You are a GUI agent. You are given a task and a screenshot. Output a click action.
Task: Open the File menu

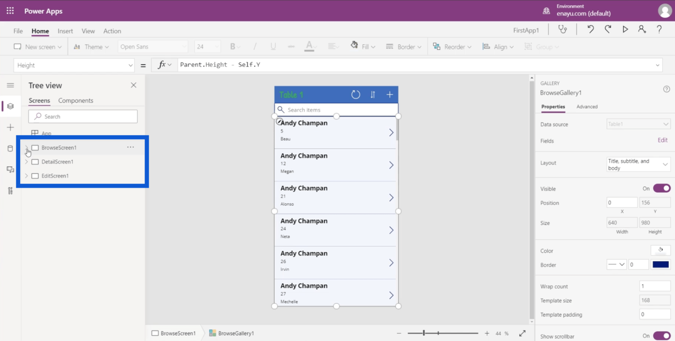click(x=18, y=31)
